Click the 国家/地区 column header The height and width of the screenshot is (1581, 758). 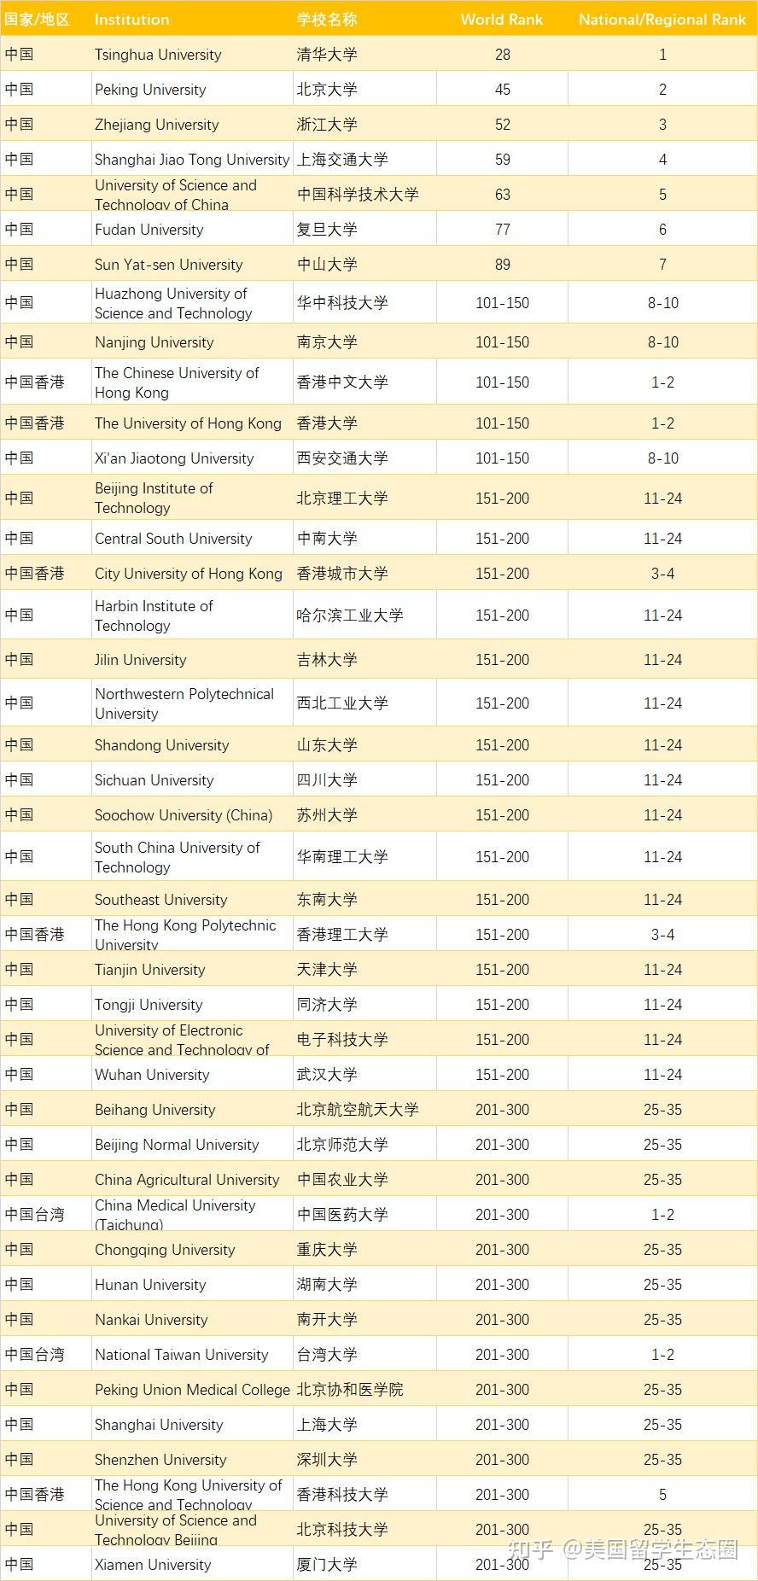pos(45,19)
